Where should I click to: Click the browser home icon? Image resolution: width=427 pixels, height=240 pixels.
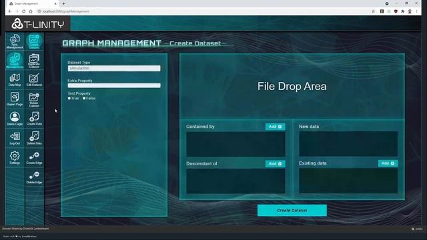pyautogui.click(x=31, y=11)
